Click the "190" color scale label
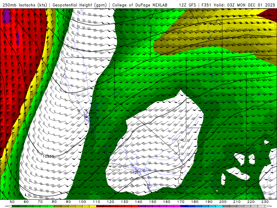 click(x=209, y=202)
